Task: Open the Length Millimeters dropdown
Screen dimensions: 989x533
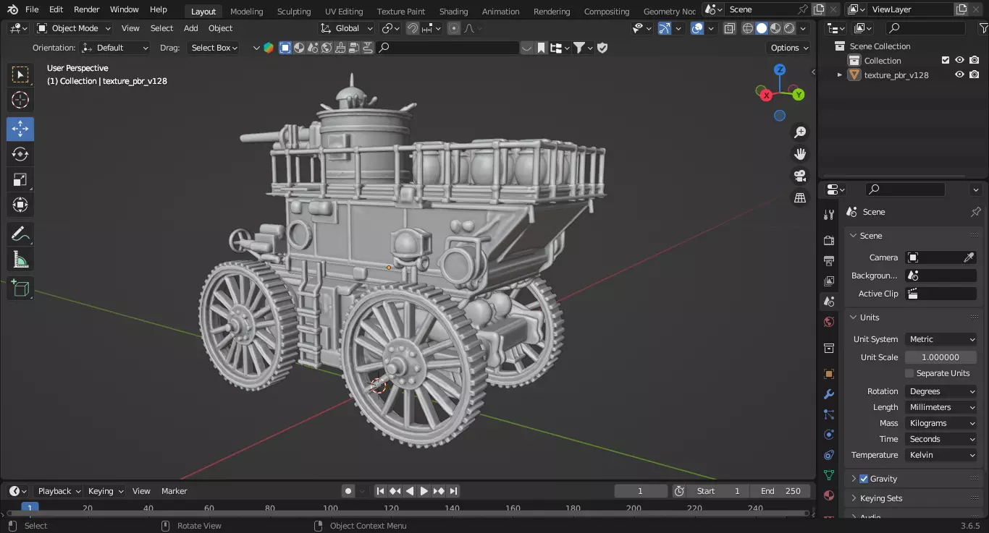Action: tap(941, 407)
